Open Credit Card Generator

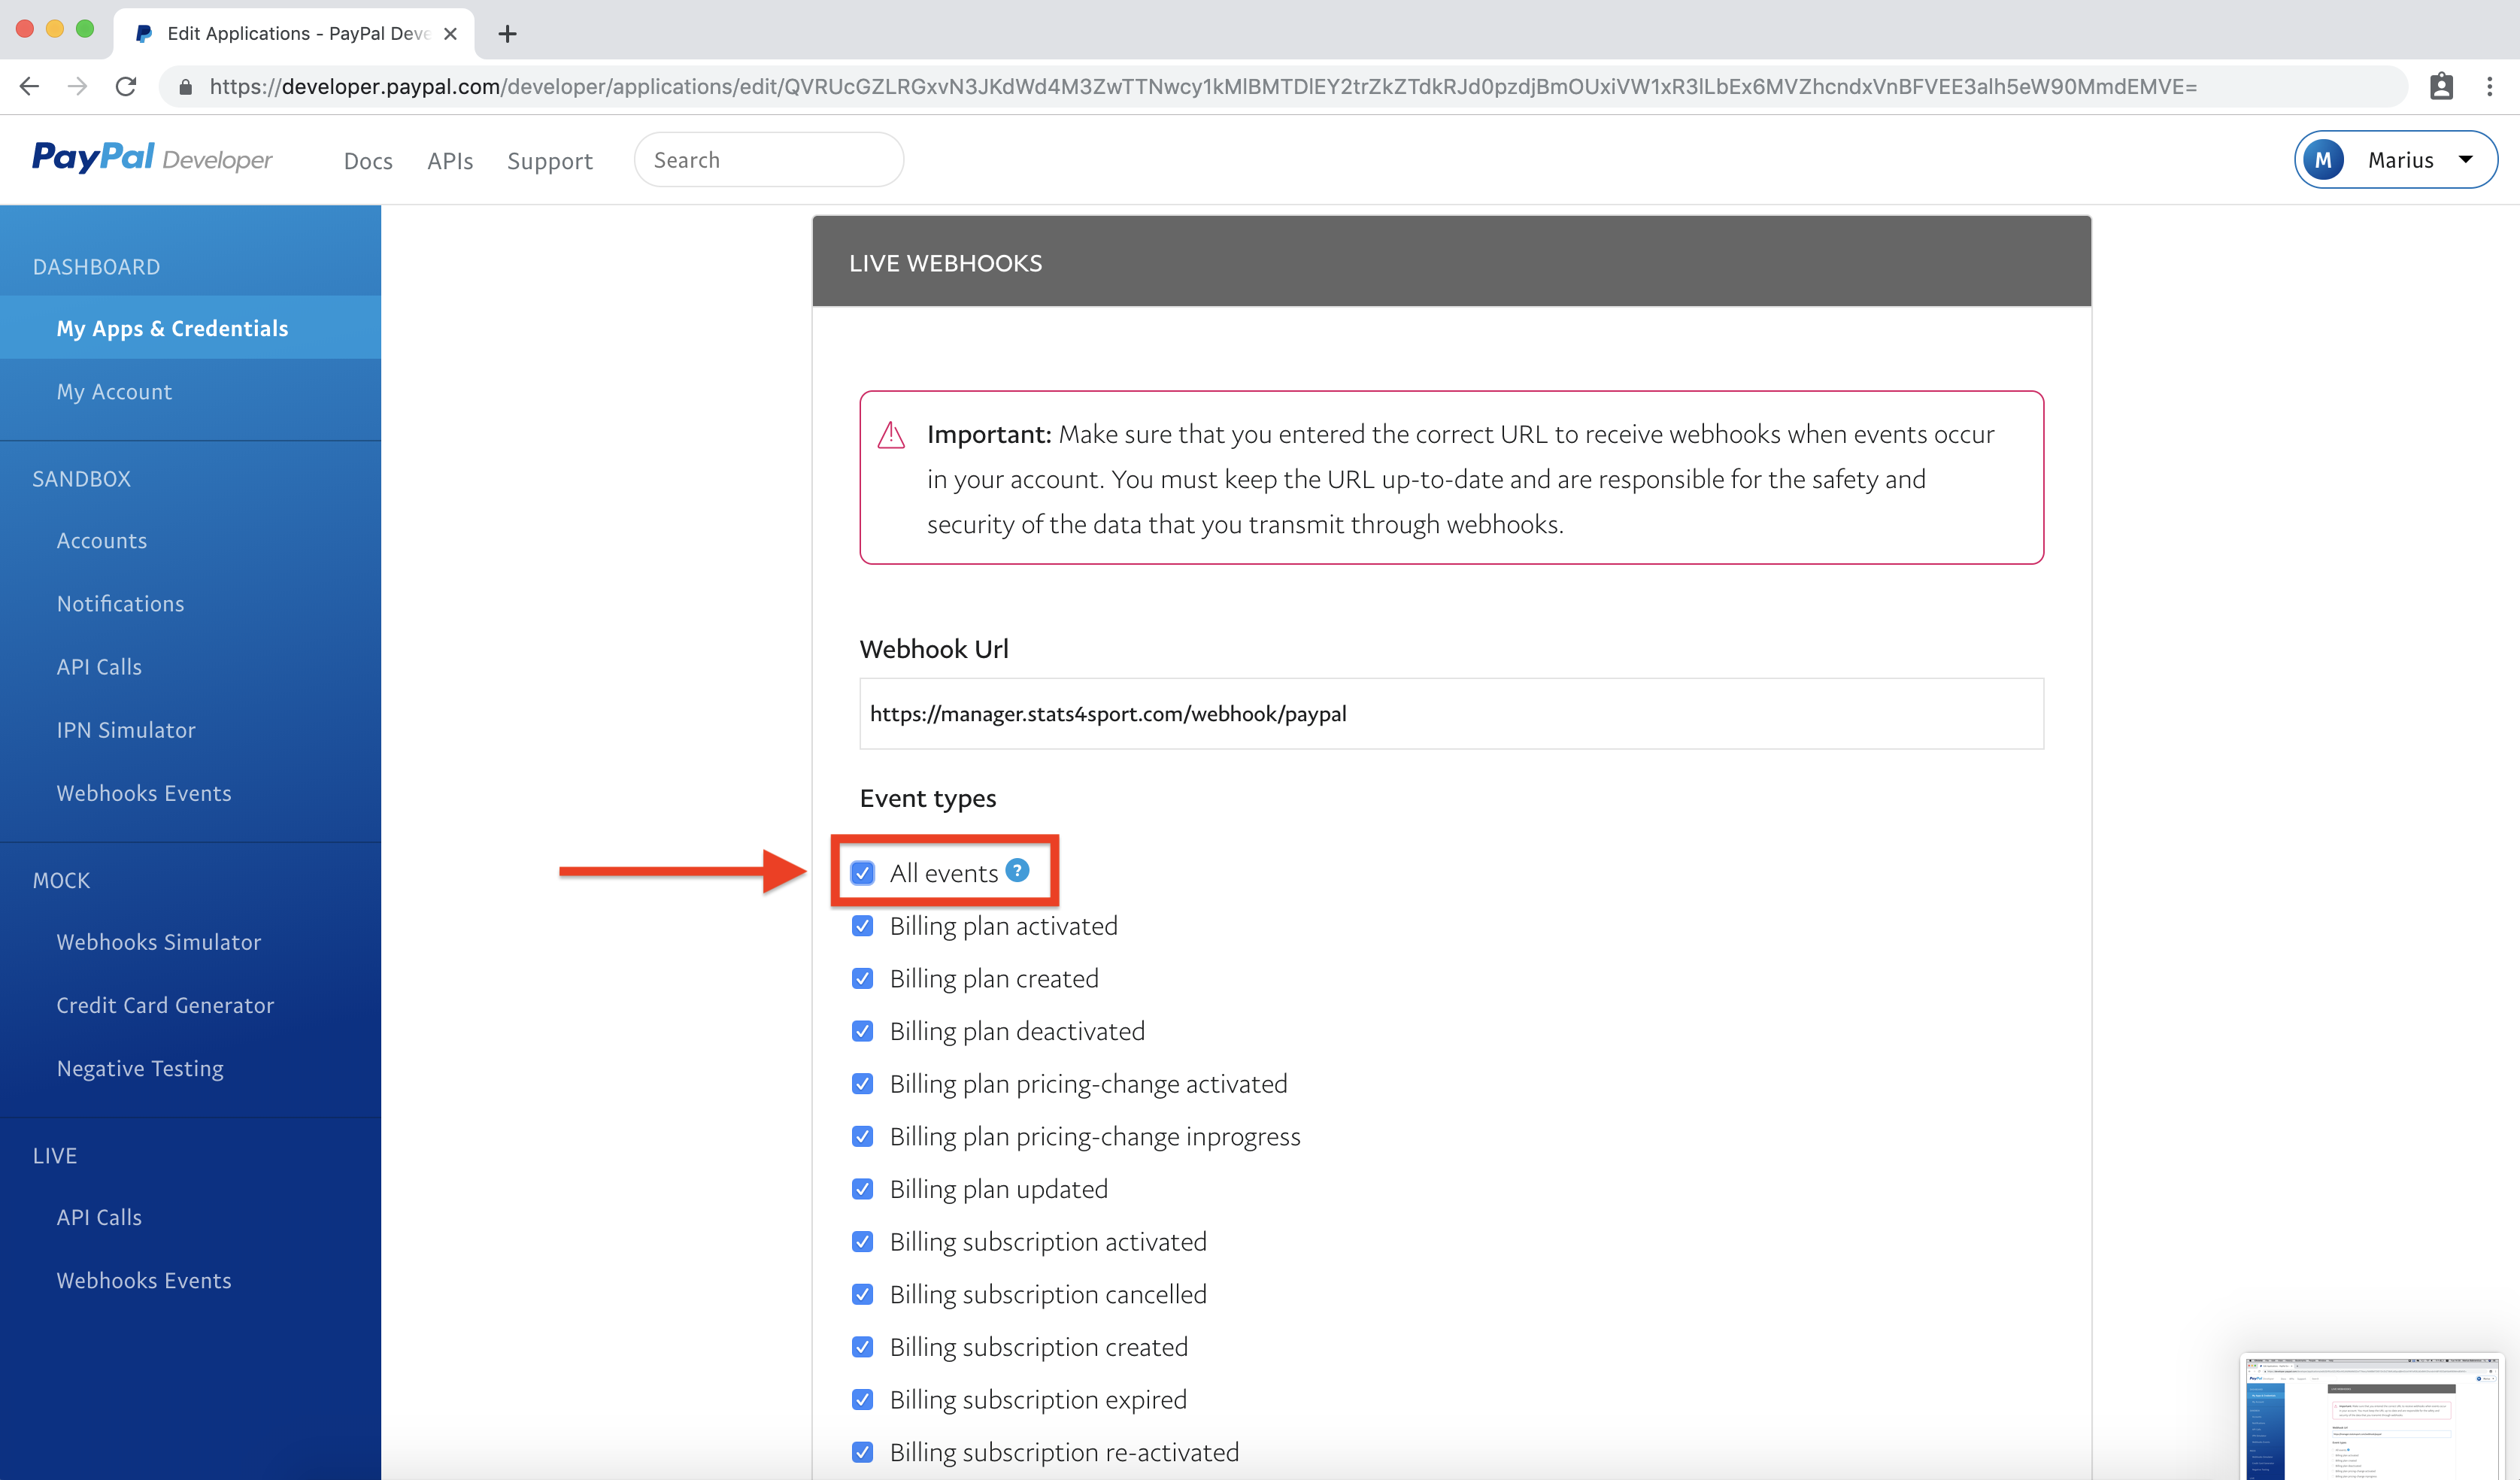(165, 1005)
